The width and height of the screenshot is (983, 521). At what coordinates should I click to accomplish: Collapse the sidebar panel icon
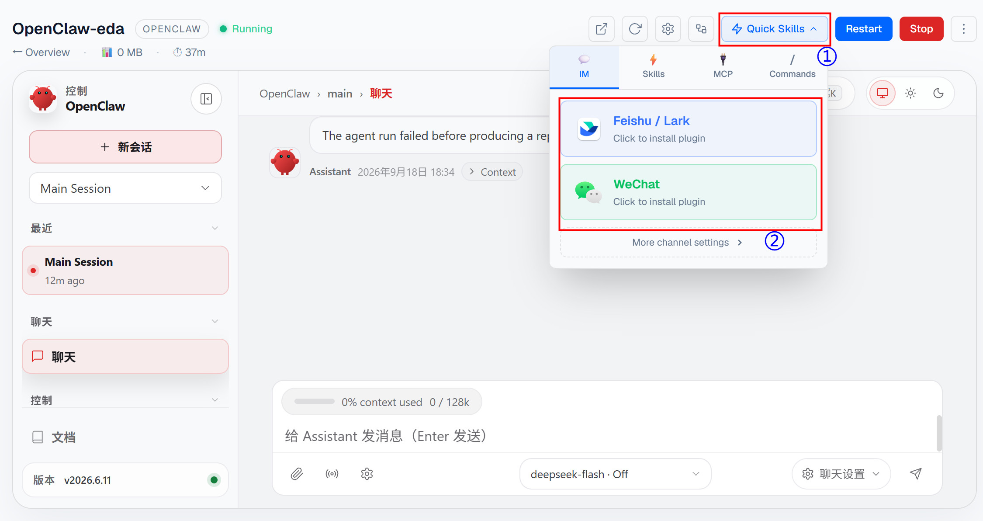[x=206, y=99]
